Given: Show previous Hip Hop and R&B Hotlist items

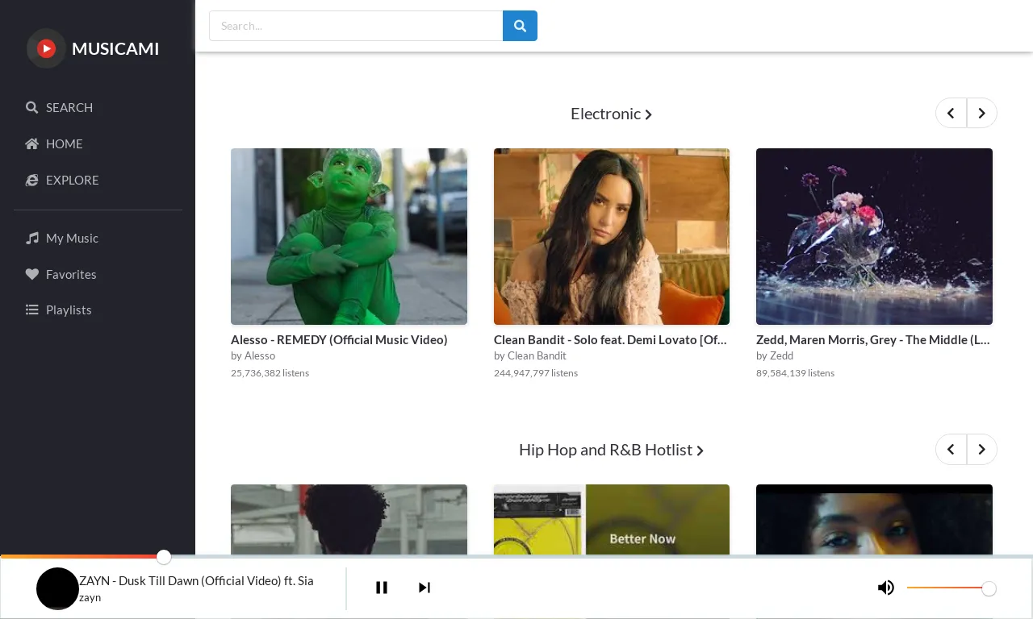Looking at the screenshot, I should pos(951,449).
